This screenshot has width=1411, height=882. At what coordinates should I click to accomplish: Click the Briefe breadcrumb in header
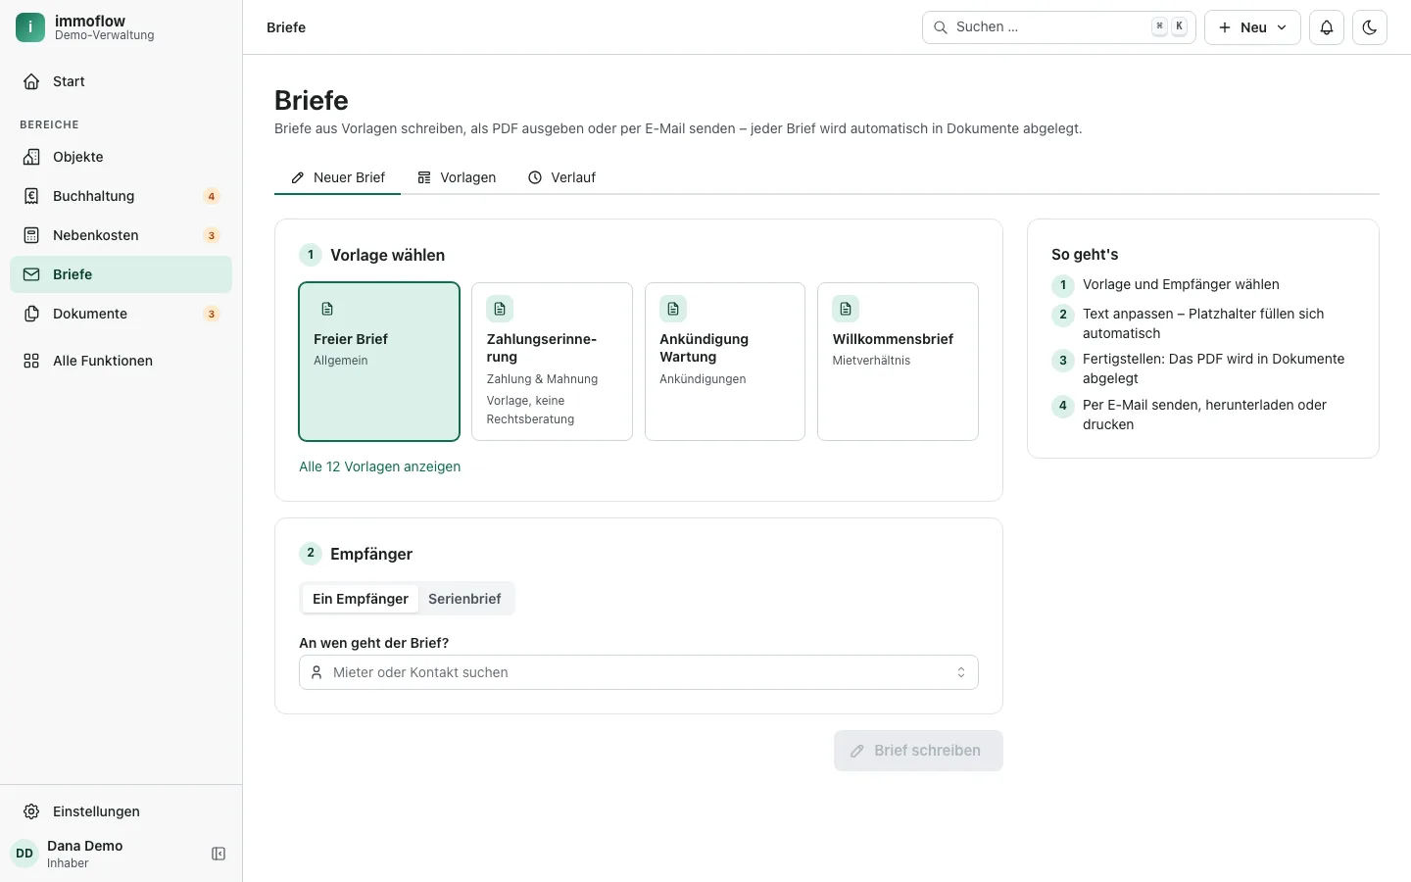(x=286, y=27)
